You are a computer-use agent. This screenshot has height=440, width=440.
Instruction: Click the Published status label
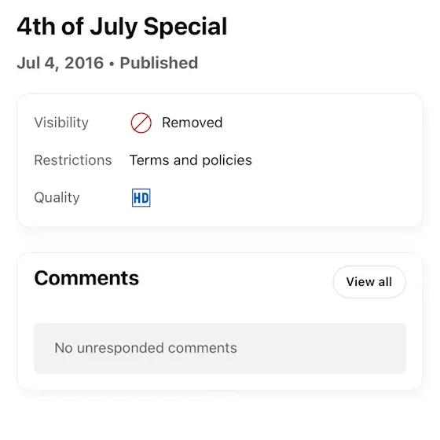tap(159, 63)
